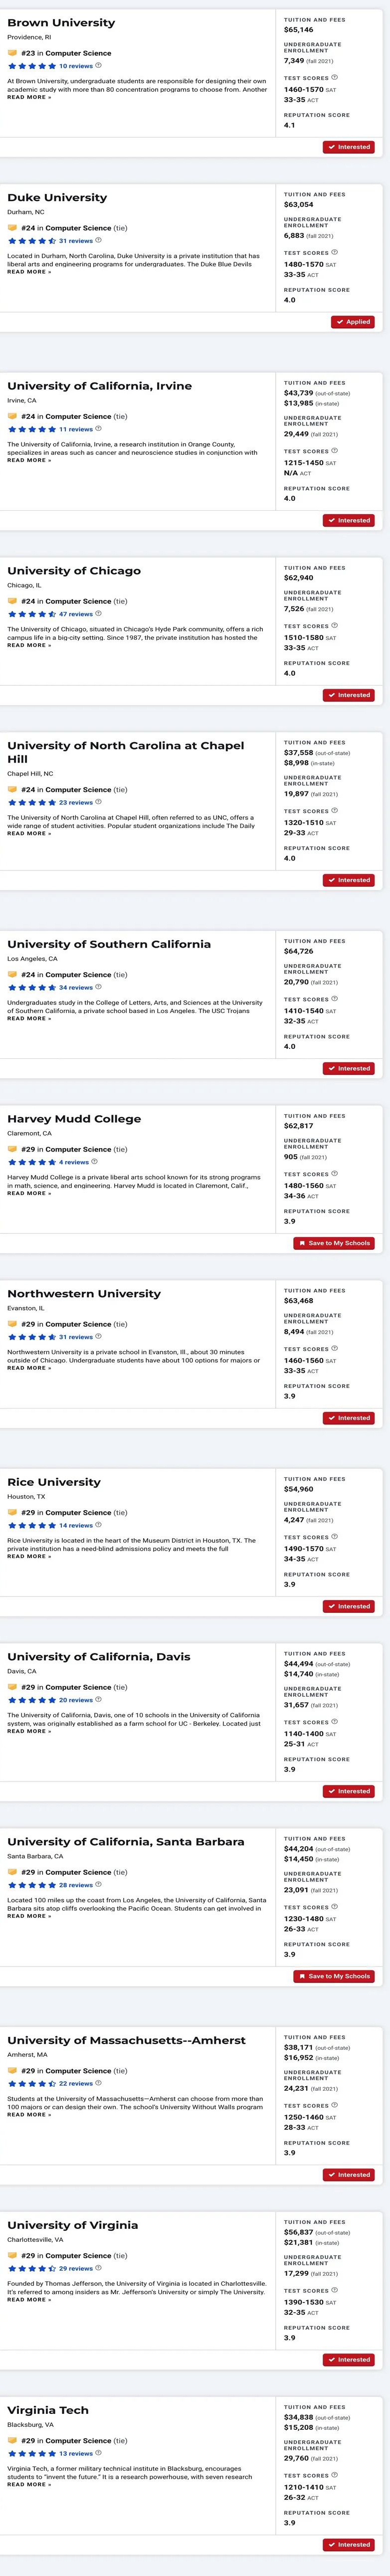The image size is (390, 2576).
Task: Click Rice University's Test Scores info icon
Action: click(x=334, y=1537)
